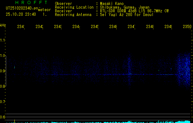
Task: Click the first time marker on the axis
Action: click(21, 27)
